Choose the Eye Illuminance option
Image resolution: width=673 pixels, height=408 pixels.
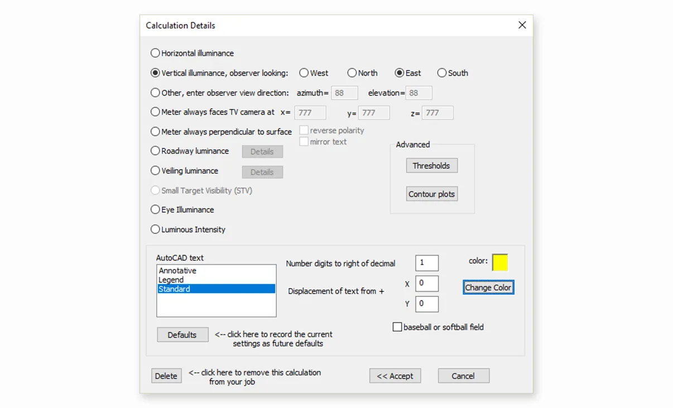(x=155, y=209)
